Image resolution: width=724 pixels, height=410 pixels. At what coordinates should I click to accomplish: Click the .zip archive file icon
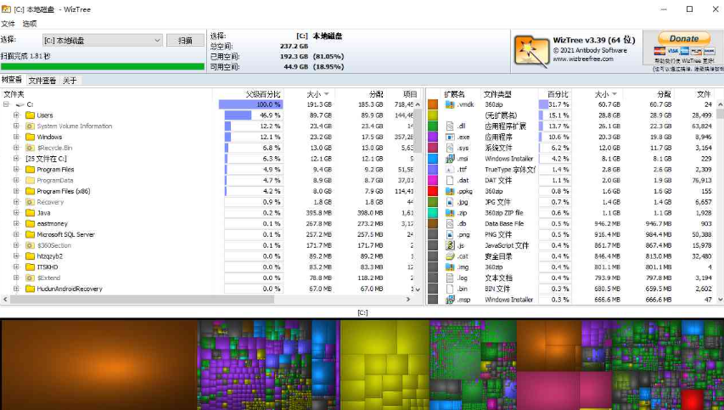point(450,213)
